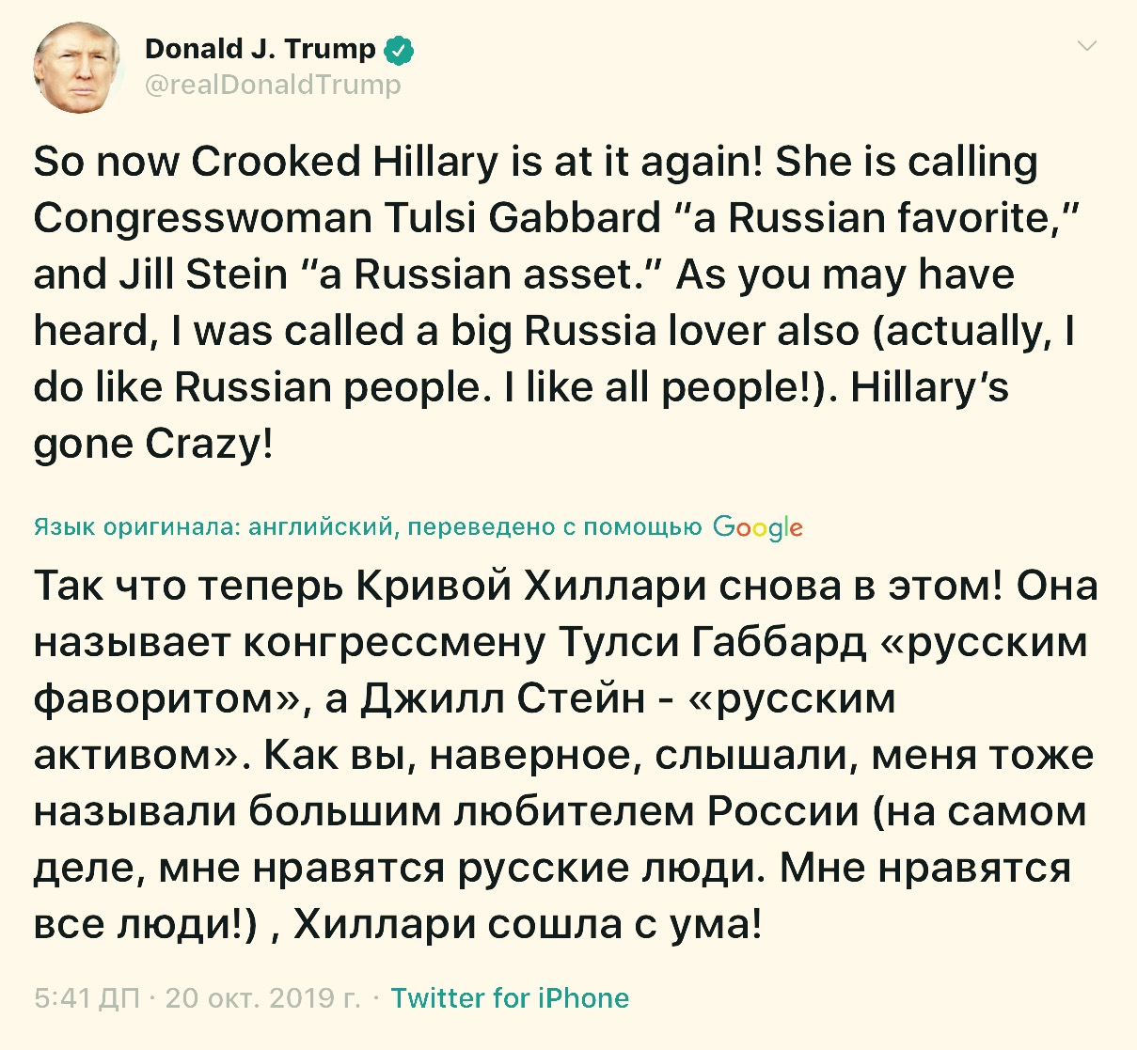Expand the tweet options chevron
This screenshot has width=1137, height=1050.
1087,46
